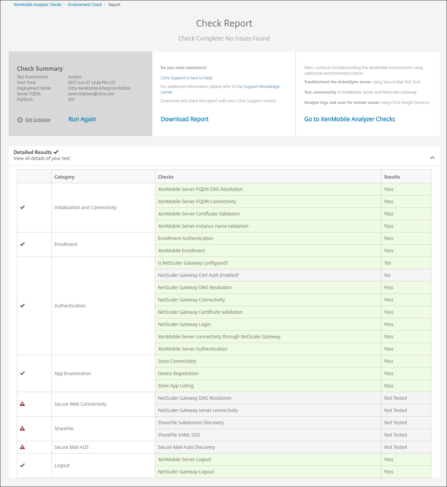447x487 pixels.
Task: Open 'Citrix Support is here to help!' link
Action: click(x=187, y=78)
